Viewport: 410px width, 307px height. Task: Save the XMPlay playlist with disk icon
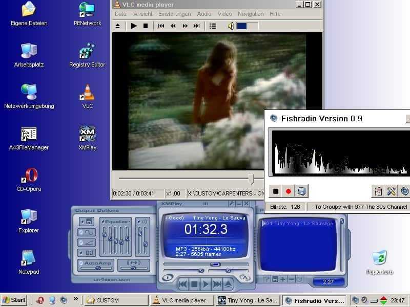tap(275, 279)
